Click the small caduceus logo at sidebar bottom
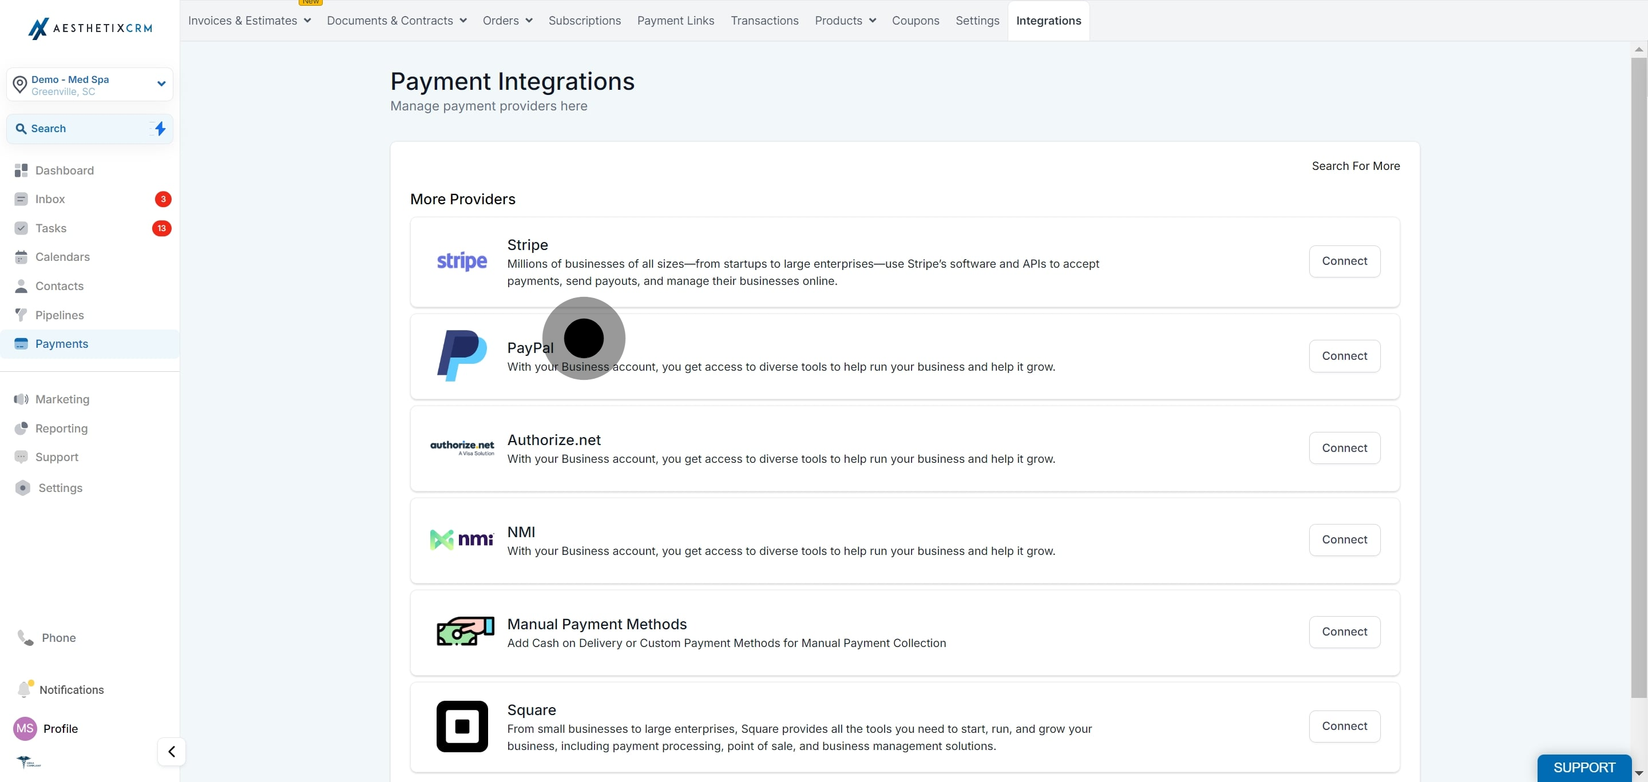This screenshot has height=782, width=1648. (27, 761)
